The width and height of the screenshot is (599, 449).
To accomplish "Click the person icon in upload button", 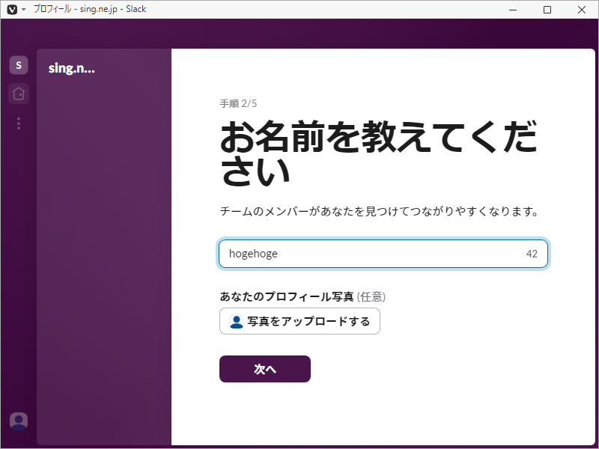I will pyautogui.click(x=236, y=322).
